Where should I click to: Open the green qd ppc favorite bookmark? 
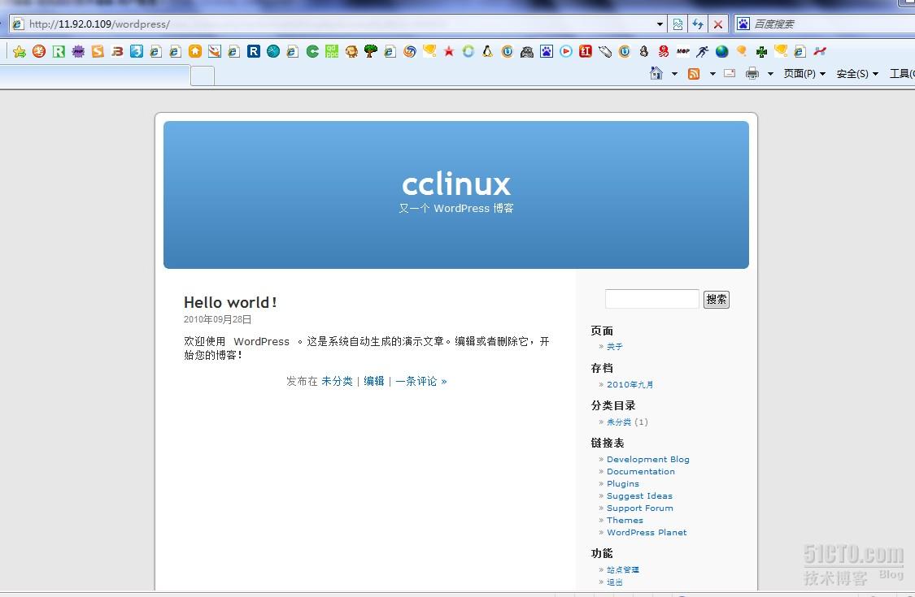pyautogui.click(x=332, y=51)
